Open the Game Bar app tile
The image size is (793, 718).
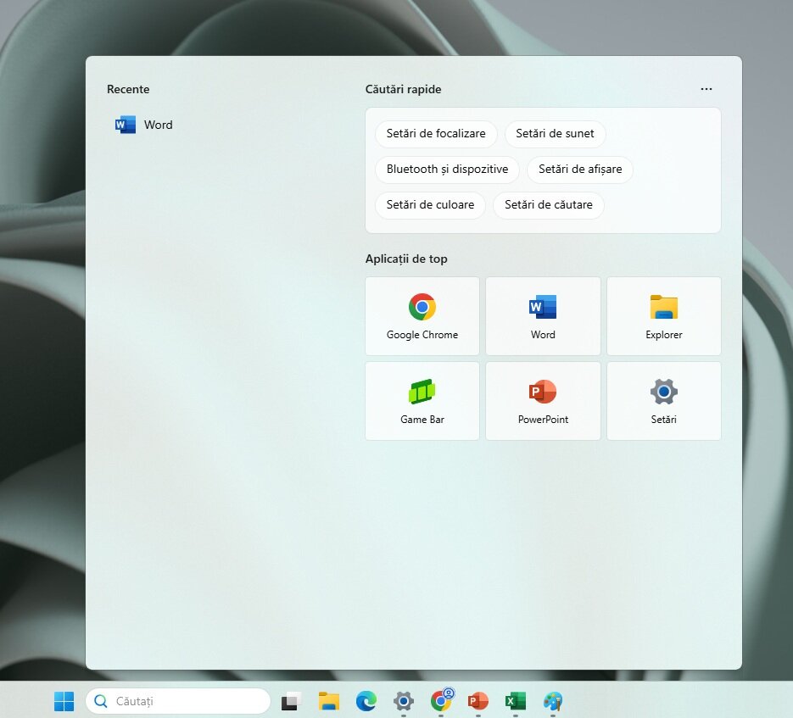pos(422,400)
